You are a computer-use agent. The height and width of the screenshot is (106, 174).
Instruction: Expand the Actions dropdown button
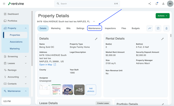coord(163,16)
